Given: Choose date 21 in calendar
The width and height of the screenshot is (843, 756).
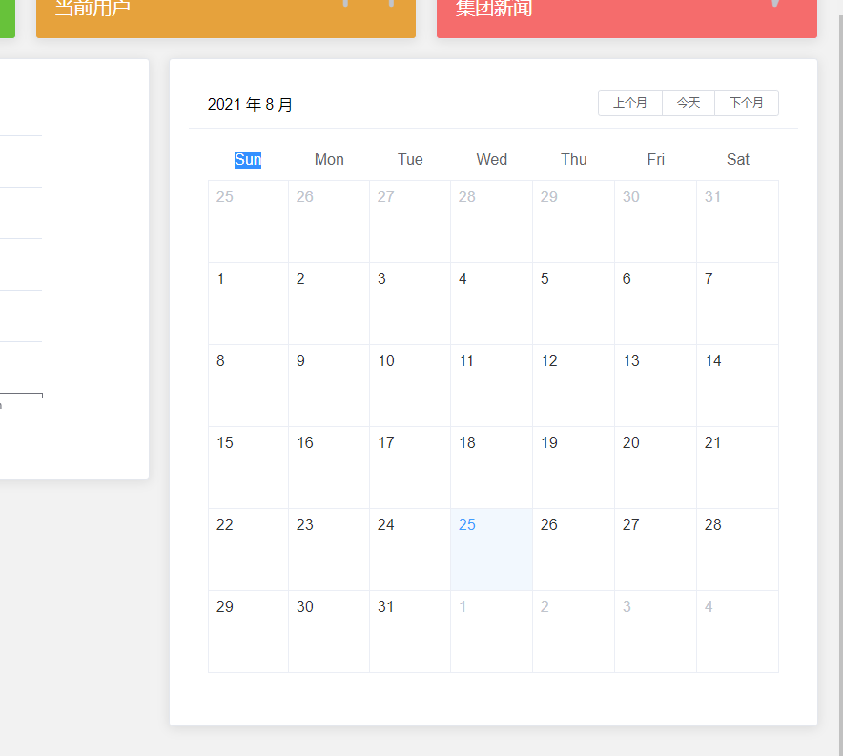Looking at the screenshot, I should pyautogui.click(x=738, y=468).
